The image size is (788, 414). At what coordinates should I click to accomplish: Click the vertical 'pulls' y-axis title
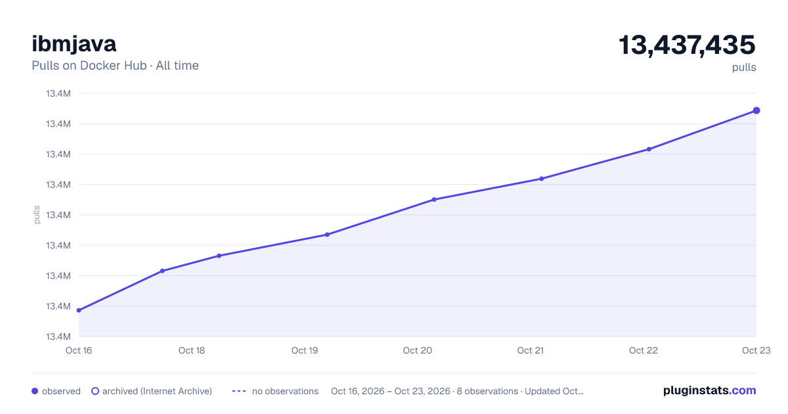point(37,215)
